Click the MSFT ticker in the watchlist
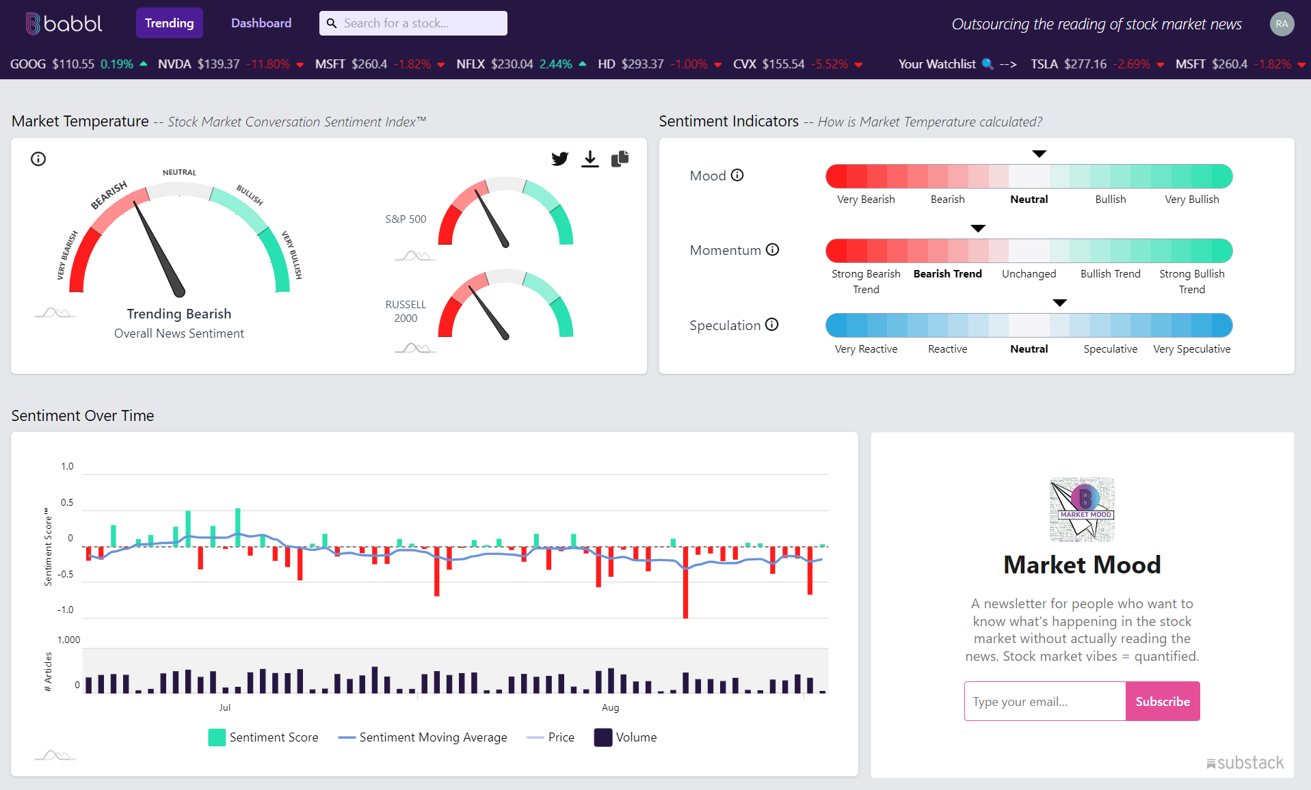 1239,64
